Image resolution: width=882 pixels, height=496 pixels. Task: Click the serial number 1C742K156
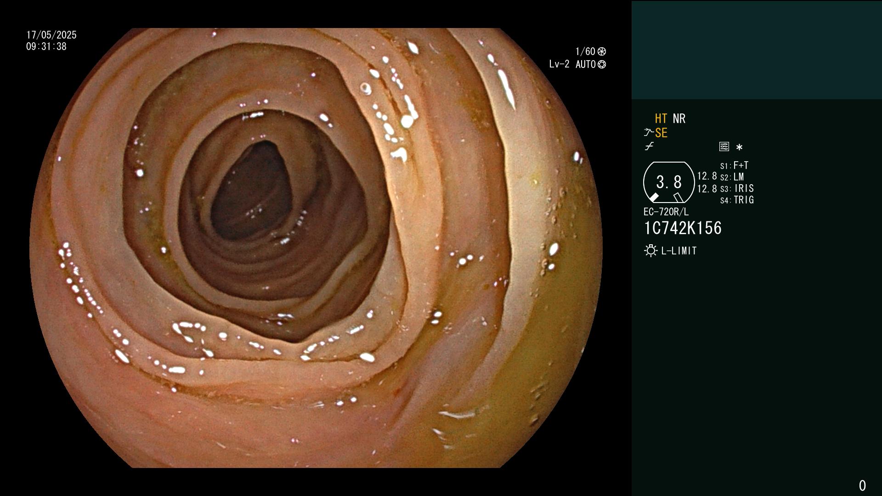[683, 228]
